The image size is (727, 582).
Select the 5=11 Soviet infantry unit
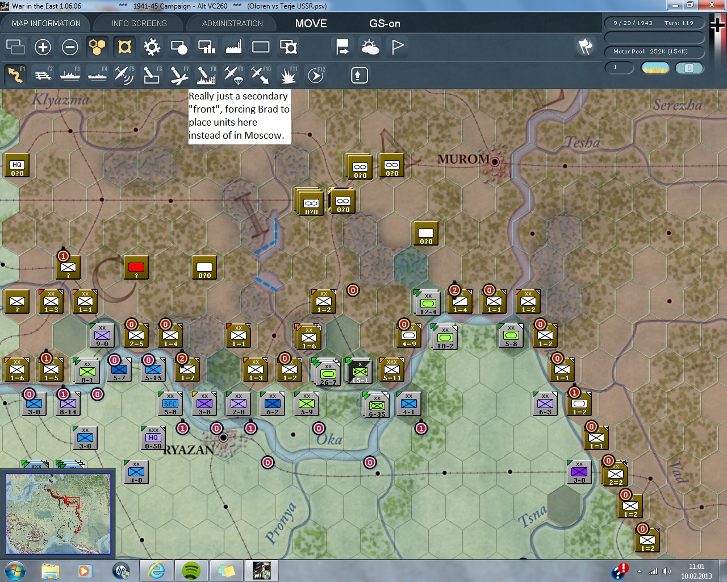[391, 369]
